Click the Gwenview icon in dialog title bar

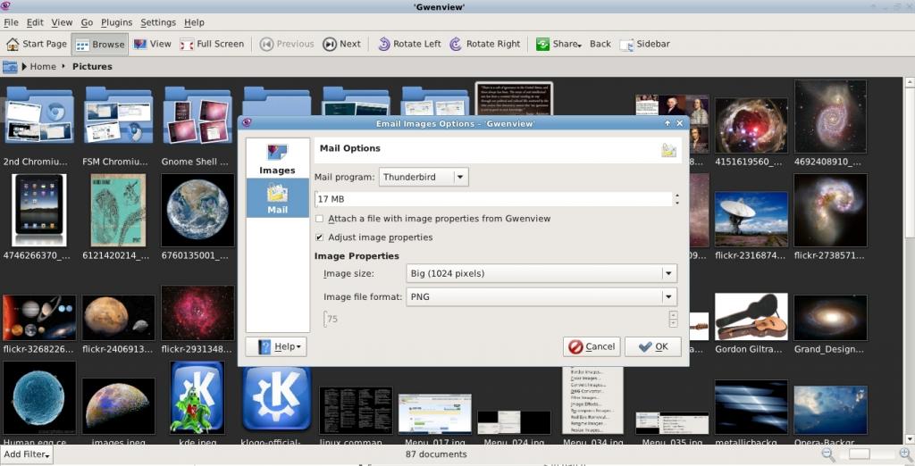(x=247, y=123)
